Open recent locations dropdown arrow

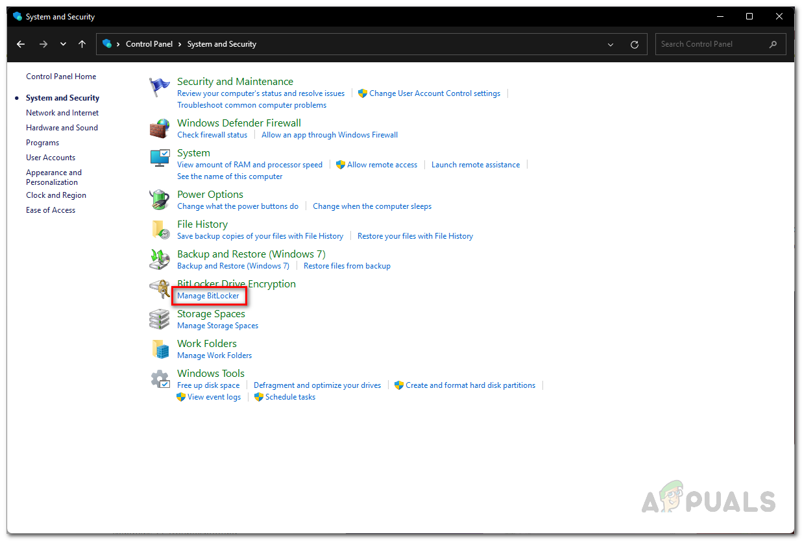63,44
